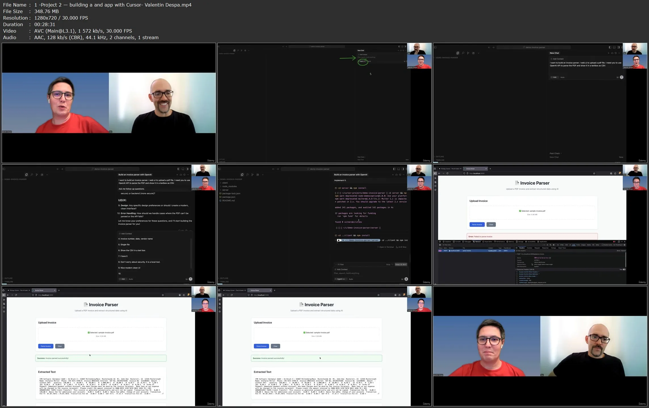
Task: Click cloud agent icon in npm install frame
Action: pyautogui.click(x=396, y=175)
